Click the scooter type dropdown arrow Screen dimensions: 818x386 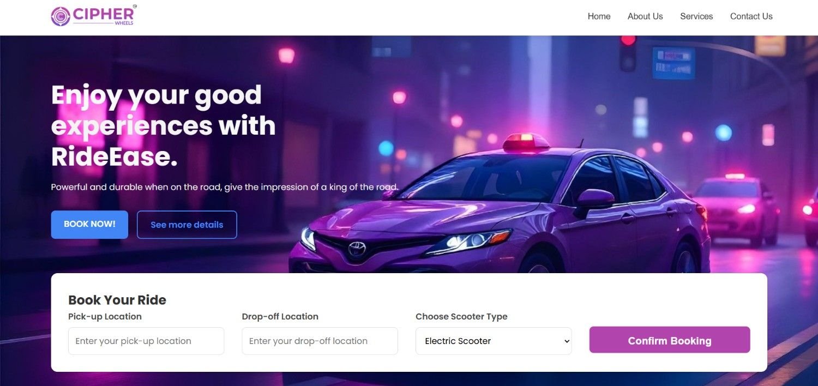point(567,341)
